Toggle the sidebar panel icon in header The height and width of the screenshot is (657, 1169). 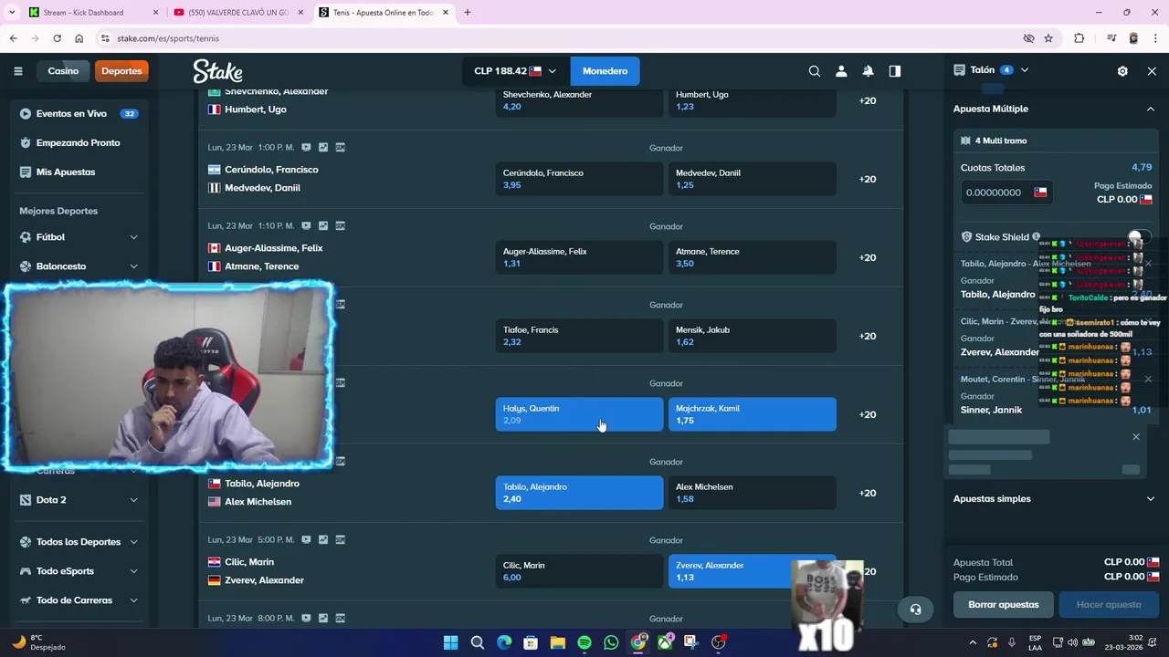[x=895, y=71]
